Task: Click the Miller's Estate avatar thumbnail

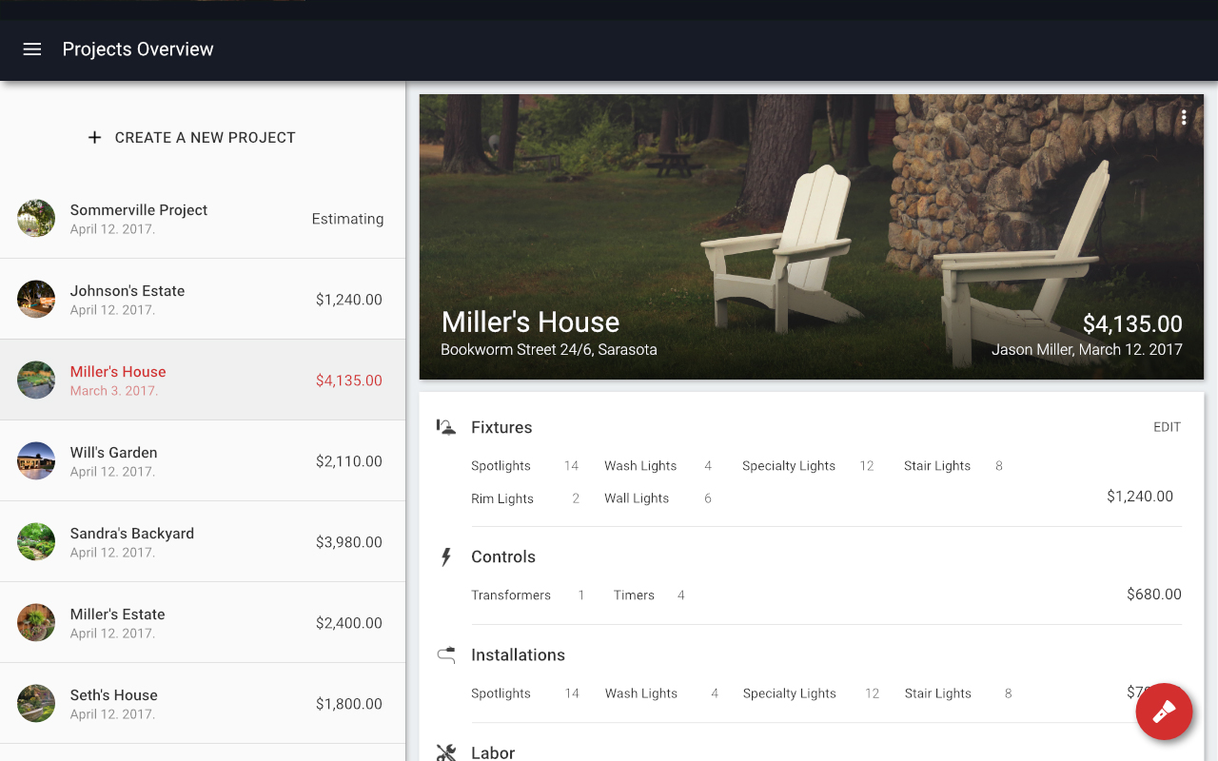Action: coord(36,622)
